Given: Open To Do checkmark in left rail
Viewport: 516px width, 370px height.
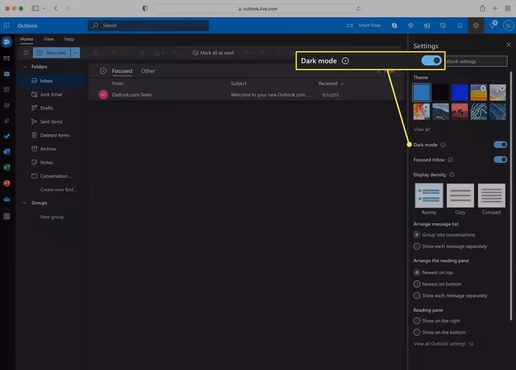Looking at the screenshot, I should 7,136.
